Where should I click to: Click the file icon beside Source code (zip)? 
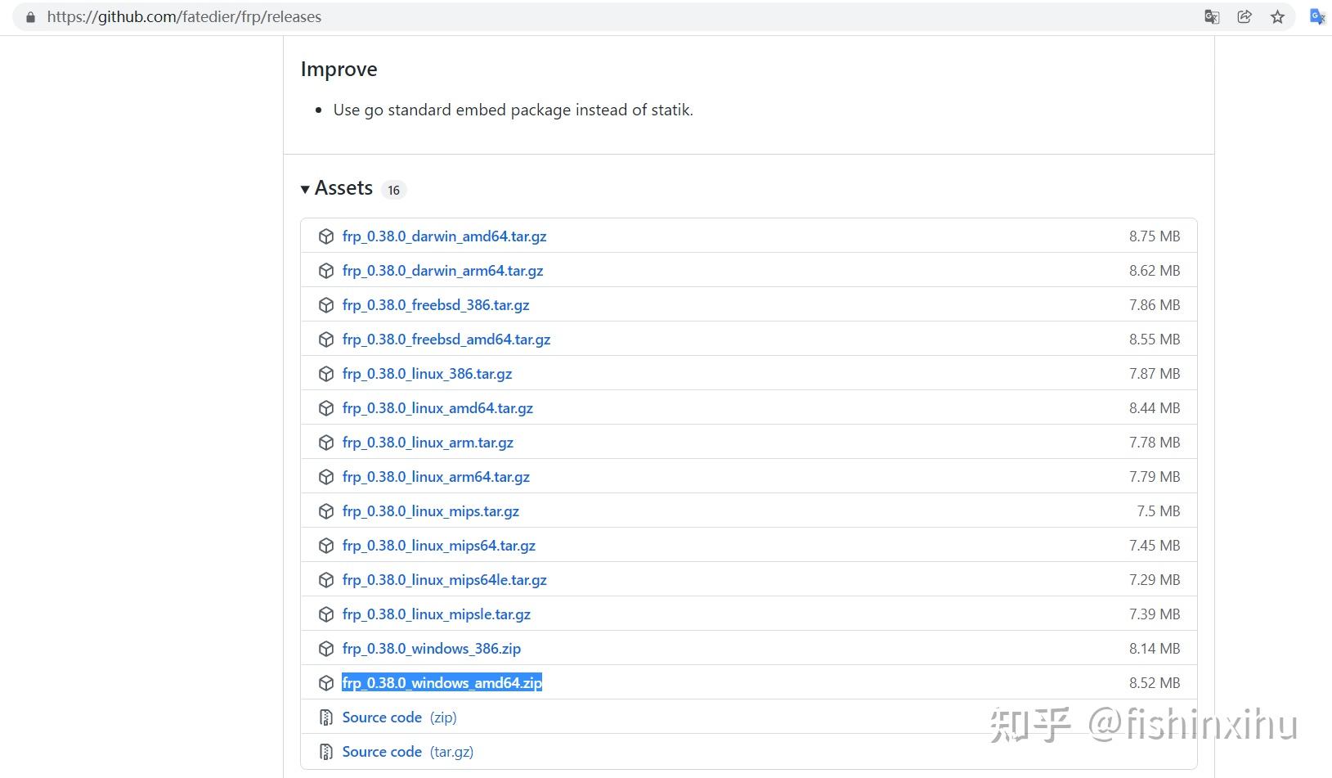325,717
